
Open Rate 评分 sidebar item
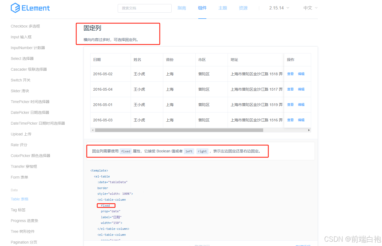click(19, 145)
